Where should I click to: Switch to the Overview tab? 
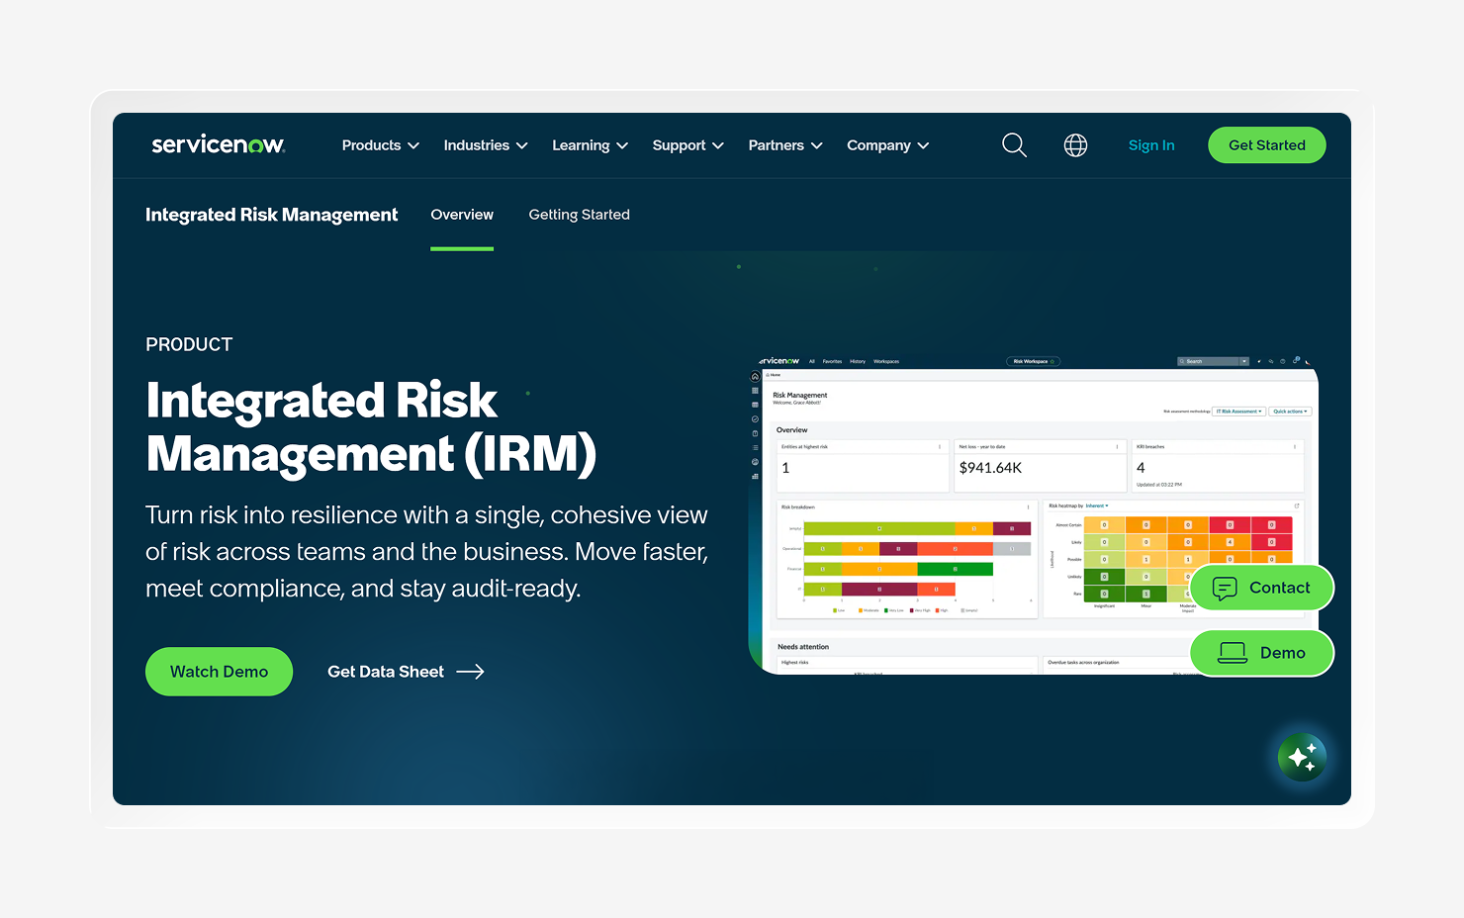(x=462, y=215)
